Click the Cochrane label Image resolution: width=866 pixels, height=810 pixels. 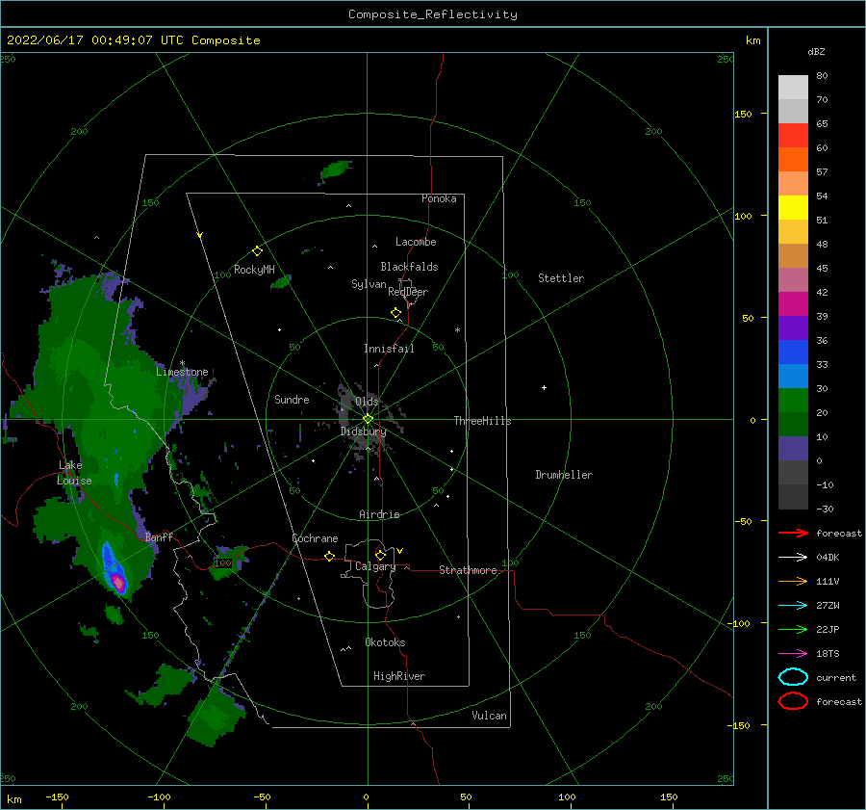315,538
